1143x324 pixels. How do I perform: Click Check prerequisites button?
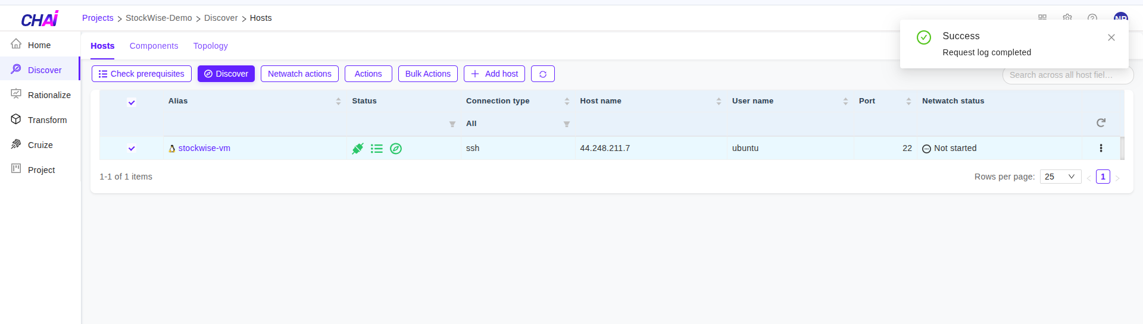142,74
